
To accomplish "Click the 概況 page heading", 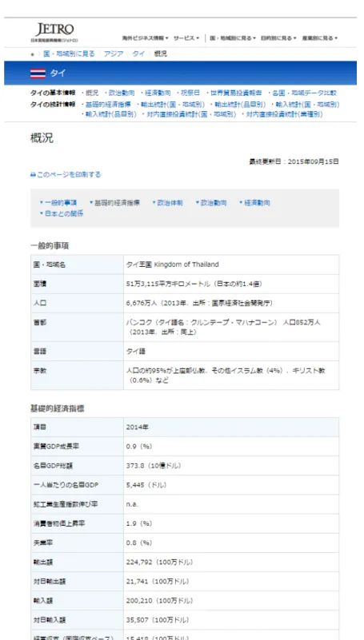I will point(42,138).
